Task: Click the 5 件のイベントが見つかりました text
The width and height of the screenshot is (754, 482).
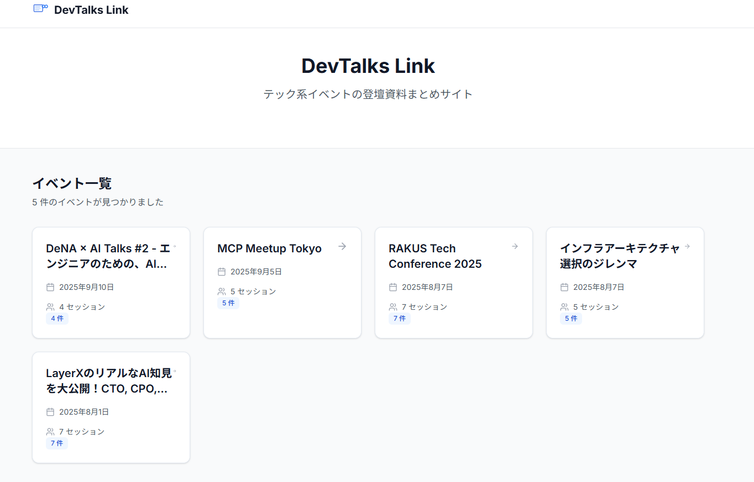Action: tap(98, 202)
